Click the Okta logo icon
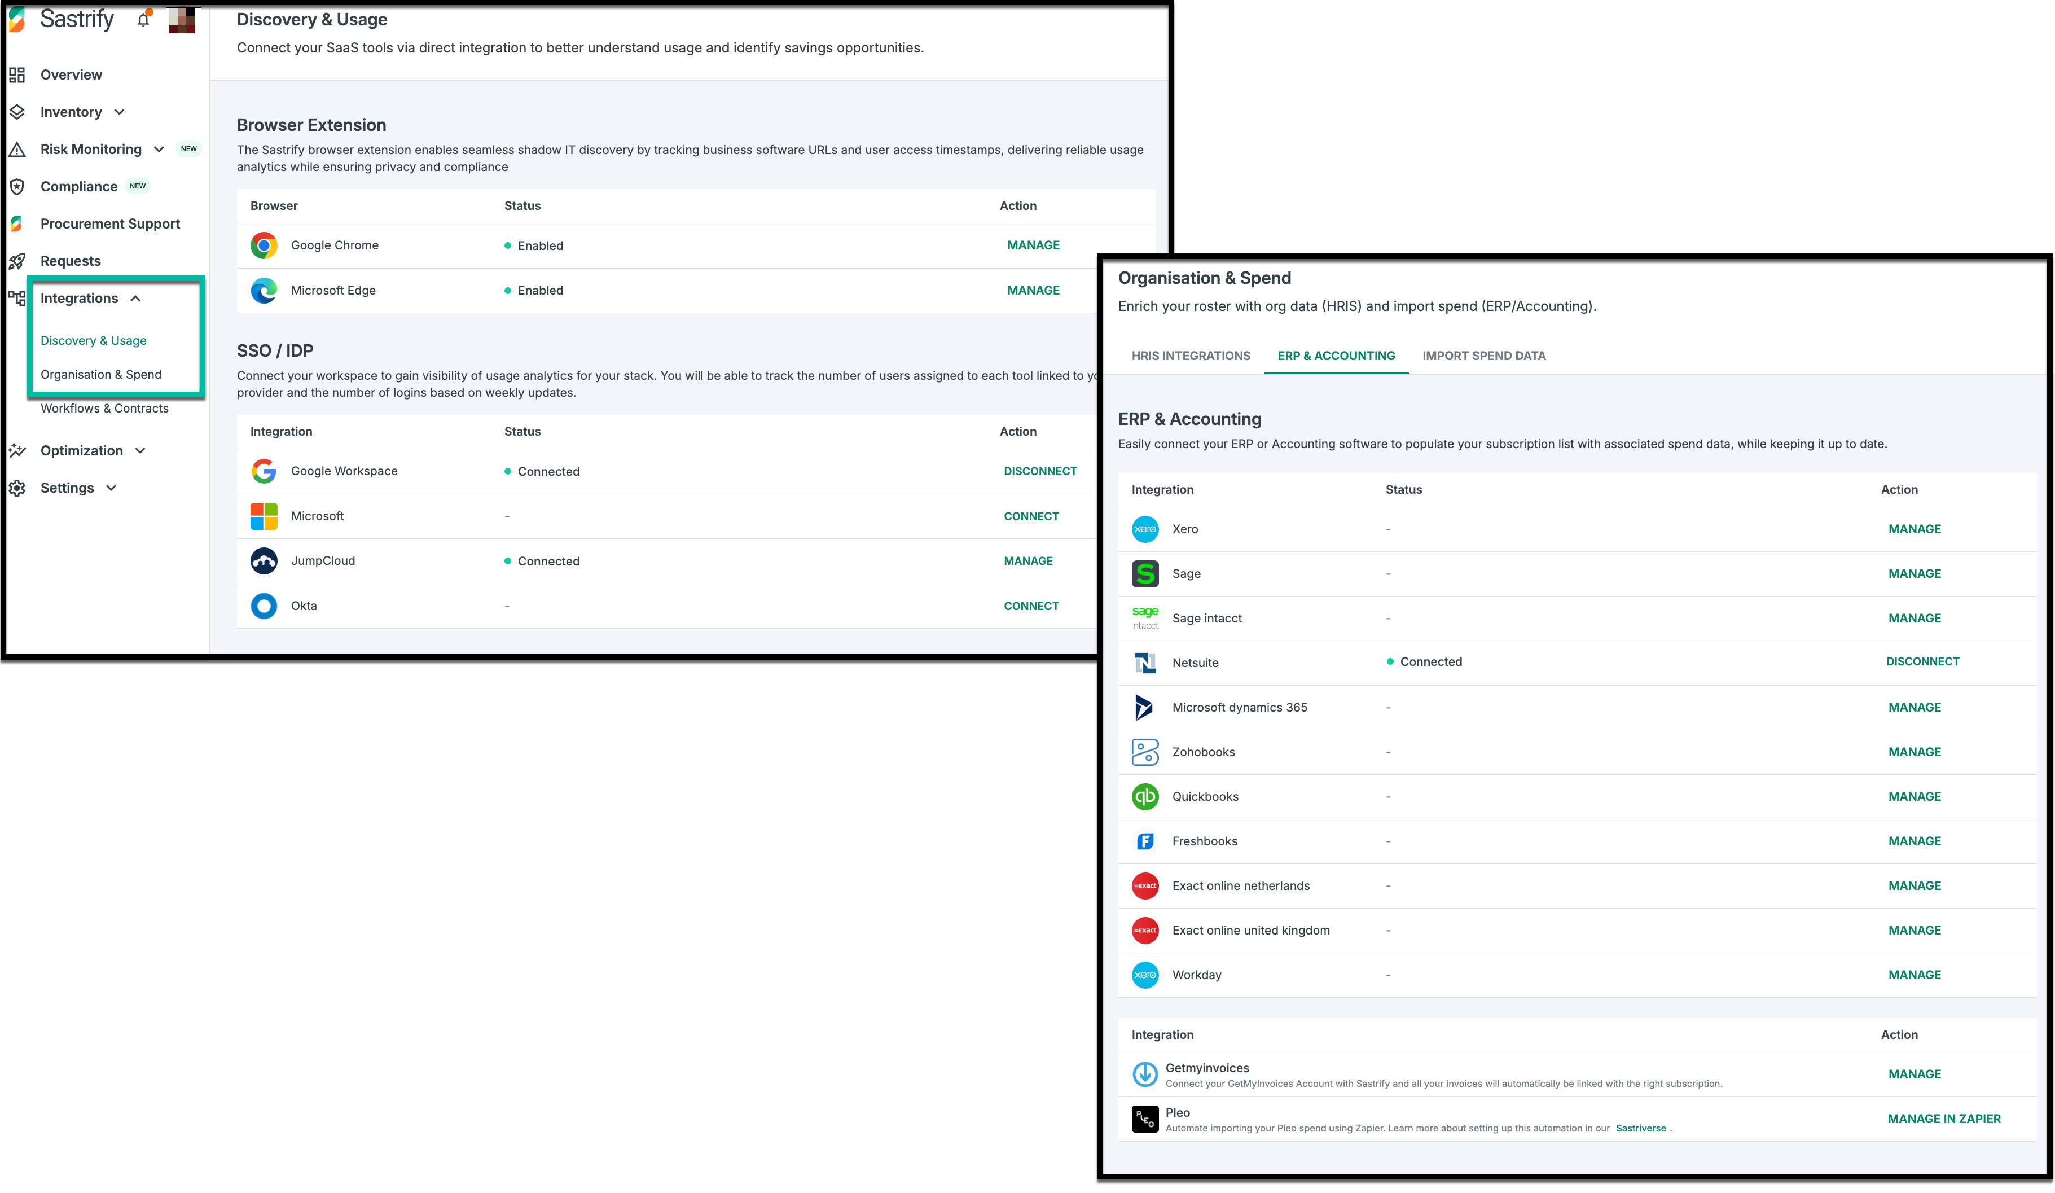The image size is (2055, 1193). coord(264,606)
